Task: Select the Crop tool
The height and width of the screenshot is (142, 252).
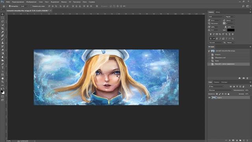Action: pyautogui.click(x=2, y=28)
